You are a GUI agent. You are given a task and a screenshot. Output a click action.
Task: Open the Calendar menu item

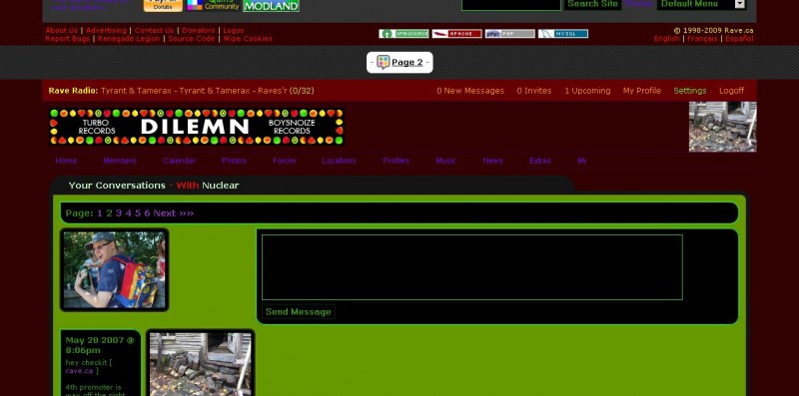[179, 161]
